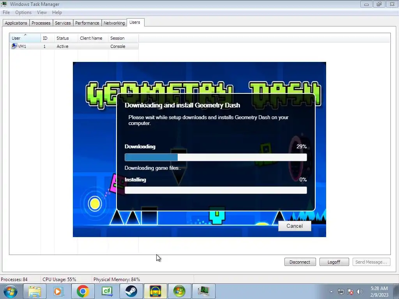This screenshot has width=399, height=299.
Task: Minimize the Task Manager window
Action: [x=366, y=4]
